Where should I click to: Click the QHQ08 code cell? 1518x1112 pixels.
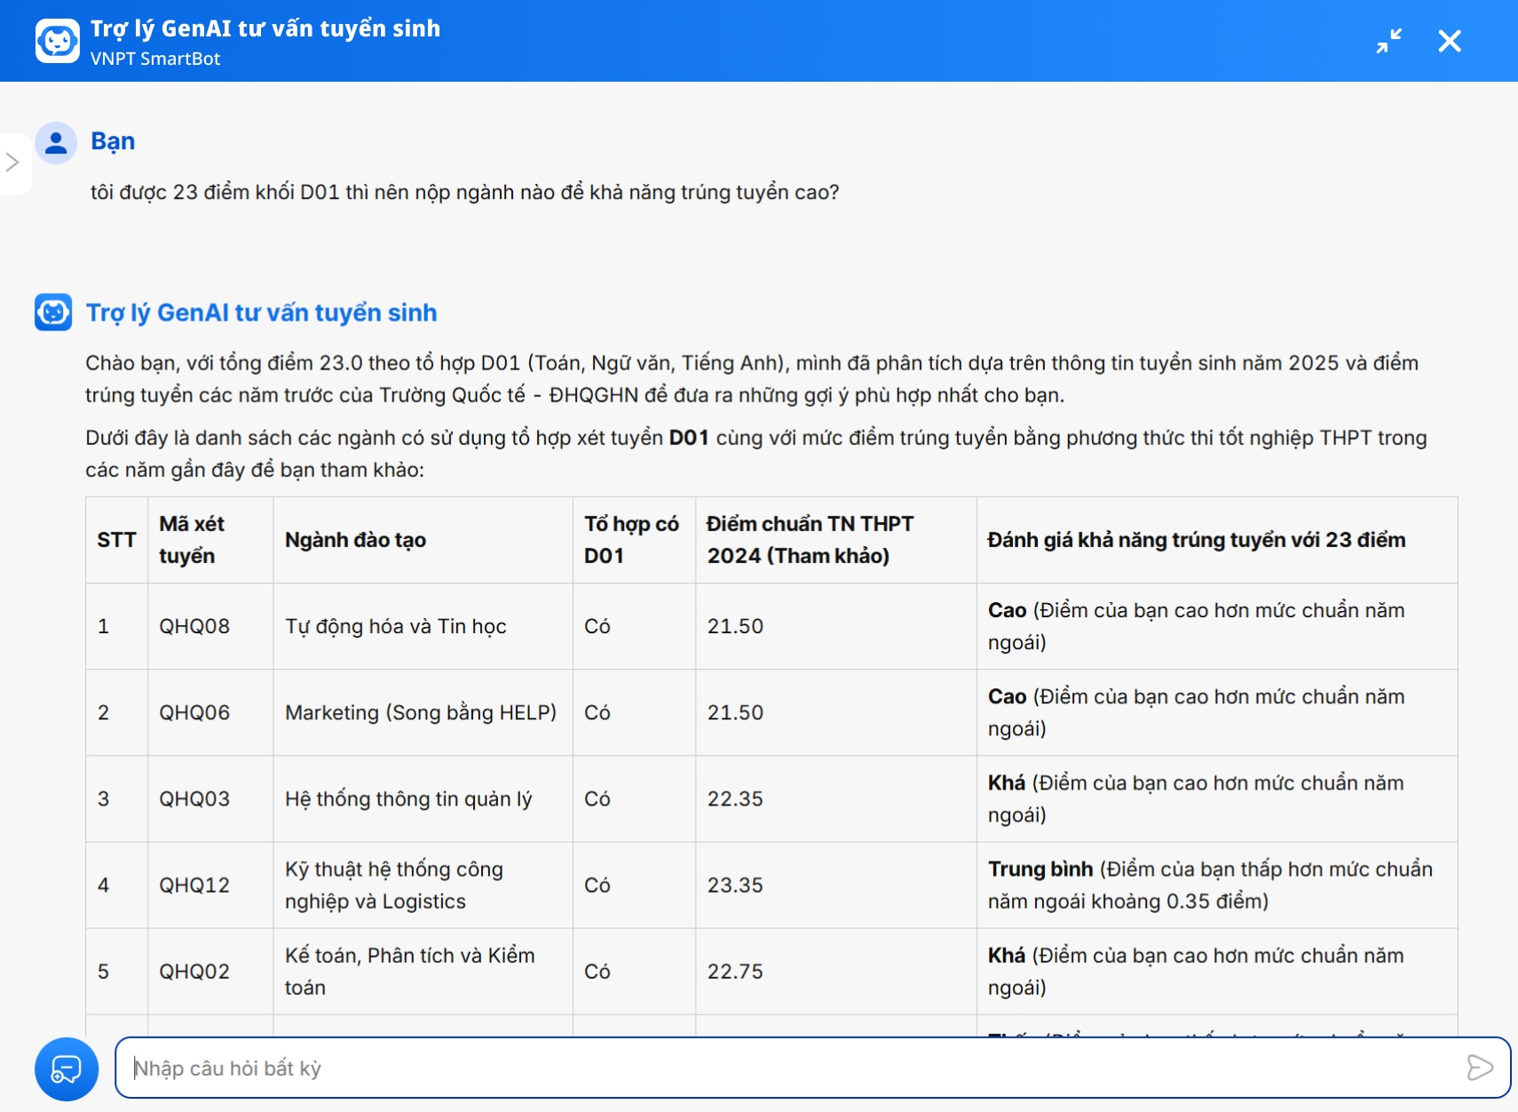(194, 626)
